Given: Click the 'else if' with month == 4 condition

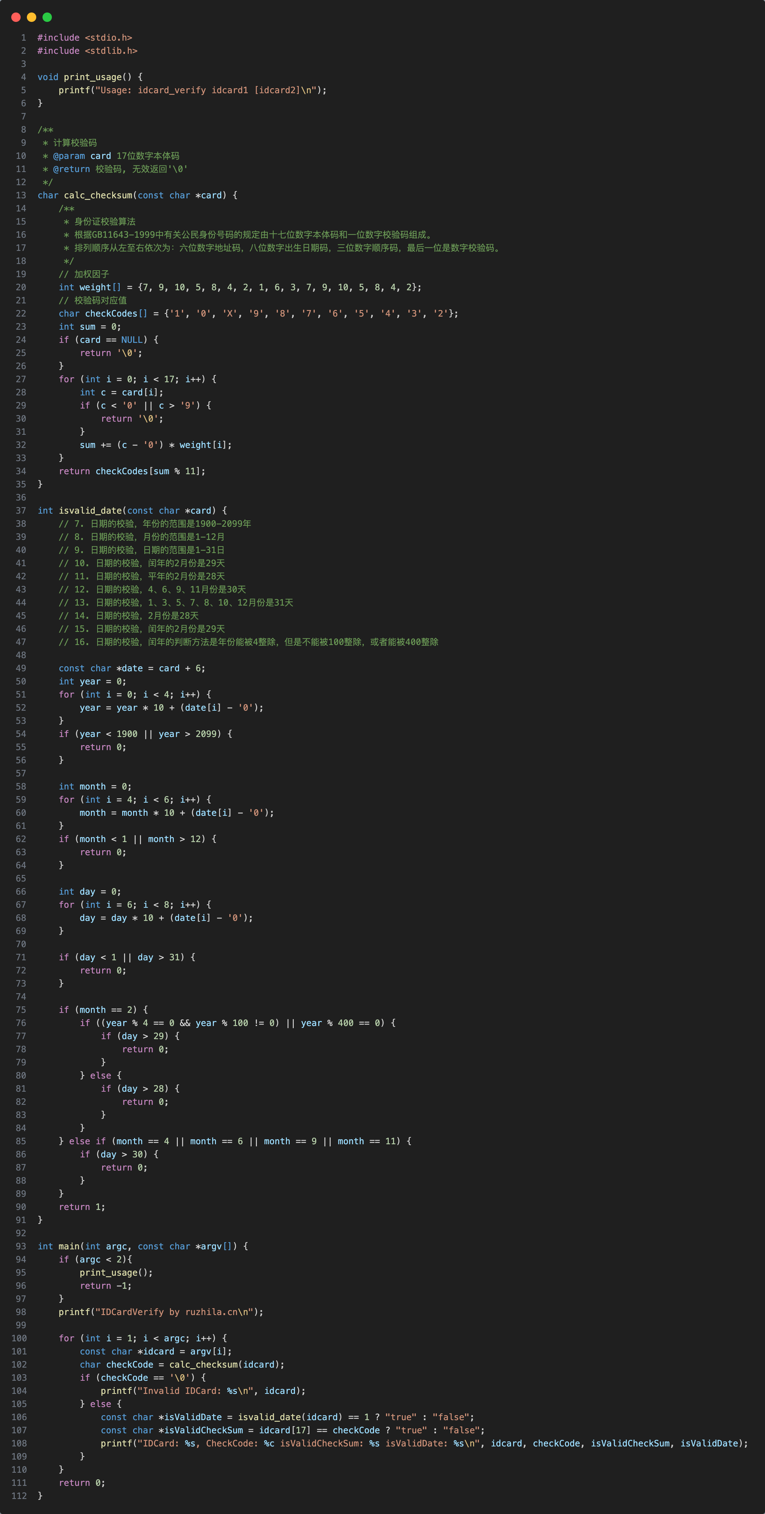Looking at the screenshot, I should (235, 1141).
